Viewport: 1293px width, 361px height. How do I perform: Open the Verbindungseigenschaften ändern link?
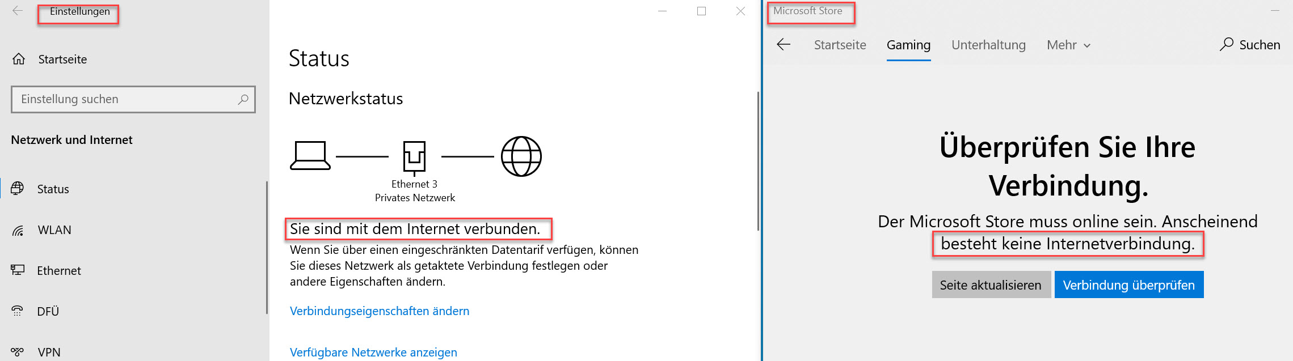380,311
